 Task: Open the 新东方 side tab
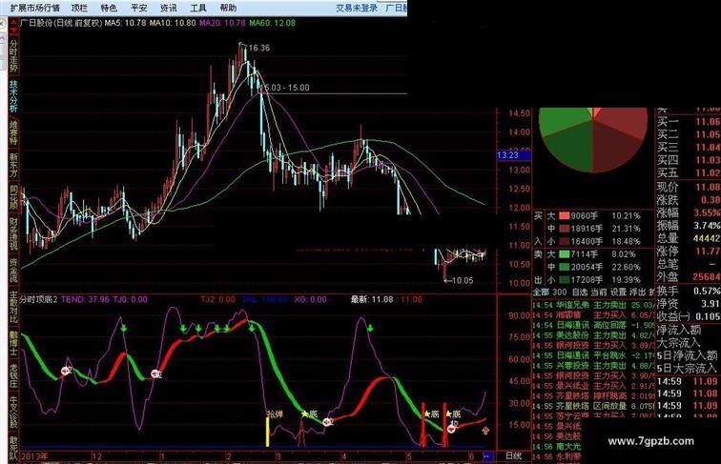[13, 165]
